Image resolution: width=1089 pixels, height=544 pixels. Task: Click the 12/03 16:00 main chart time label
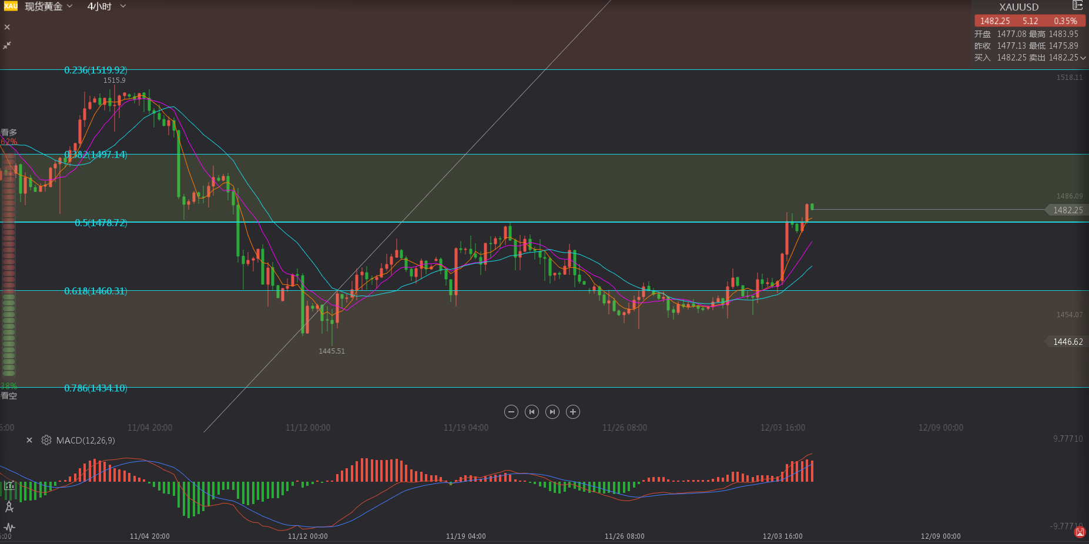pyautogui.click(x=783, y=428)
